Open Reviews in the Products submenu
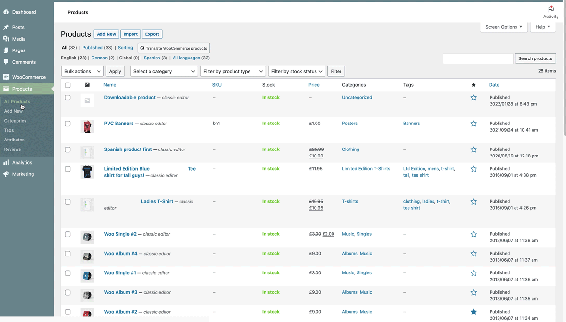566x322 pixels. 12,149
